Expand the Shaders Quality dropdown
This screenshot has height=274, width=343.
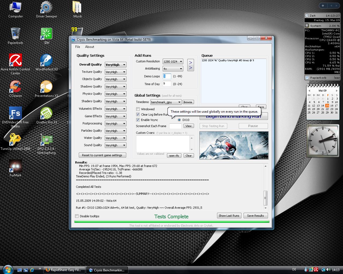point(115,101)
